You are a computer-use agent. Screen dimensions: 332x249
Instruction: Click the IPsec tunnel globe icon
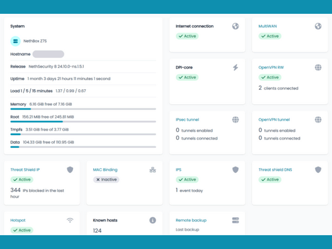235,120
